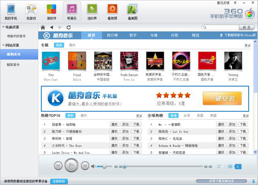Select 电脑中的音乐 in sidebar
Image resolution: width=258 pixels, height=185 pixels.
(16, 36)
